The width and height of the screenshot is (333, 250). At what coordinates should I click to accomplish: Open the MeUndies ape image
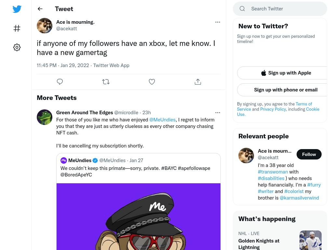[139, 216]
